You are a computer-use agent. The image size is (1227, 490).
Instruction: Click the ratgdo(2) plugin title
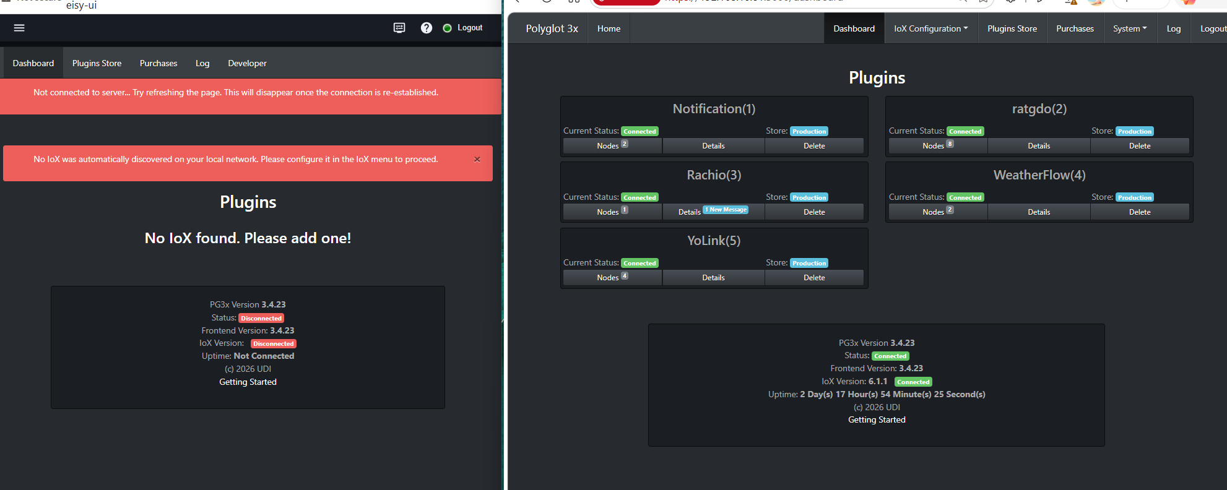[x=1039, y=109]
